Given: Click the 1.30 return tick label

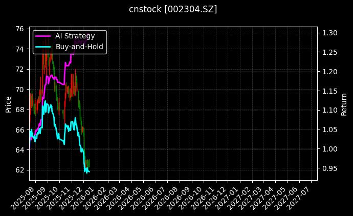Looking at the screenshot, I should coord(329,33).
